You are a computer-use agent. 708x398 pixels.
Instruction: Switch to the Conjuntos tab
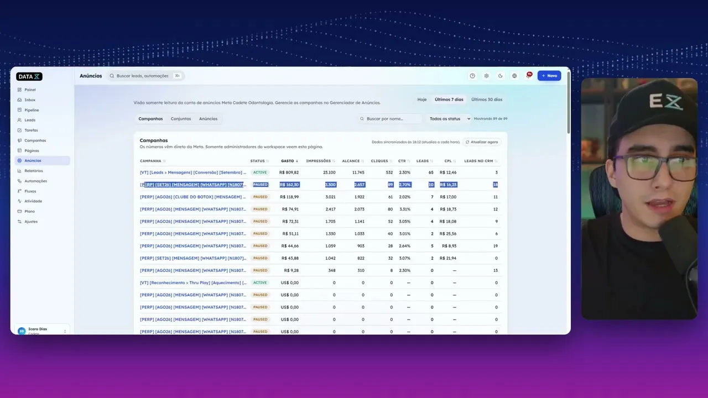click(x=181, y=119)
